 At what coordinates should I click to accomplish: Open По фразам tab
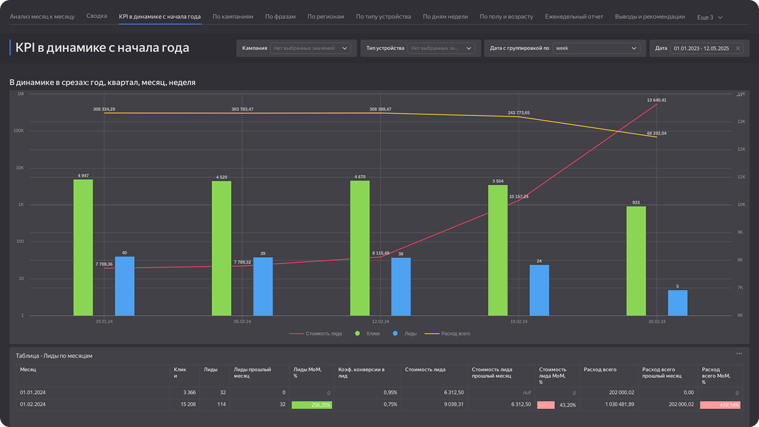click(x=280, y=16)
